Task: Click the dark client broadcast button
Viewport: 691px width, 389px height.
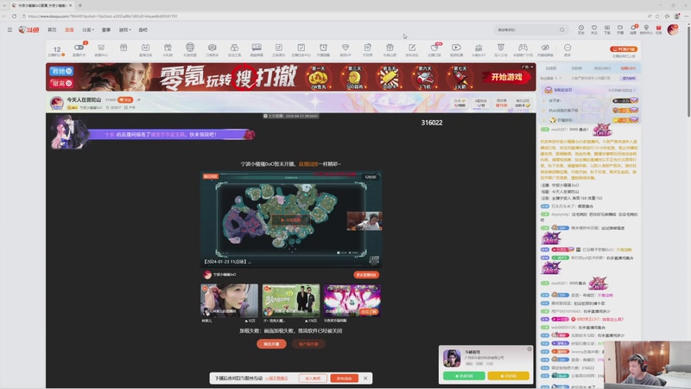Action: (x=308, y=344)
